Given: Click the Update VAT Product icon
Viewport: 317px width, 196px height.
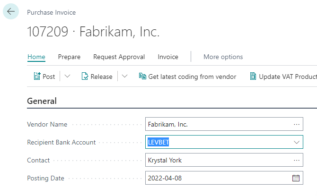Looking at the screenshot, I should [253, 77].
